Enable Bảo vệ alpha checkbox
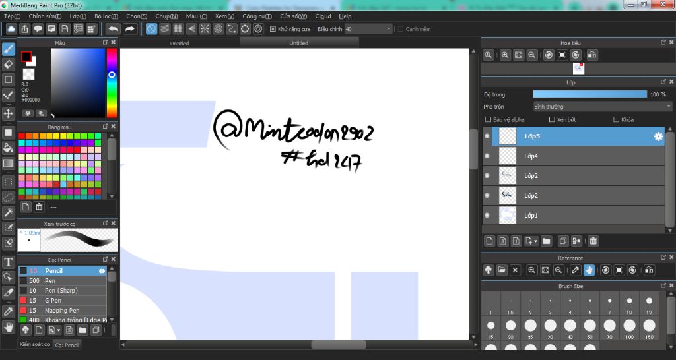Screen dimensions: 676x360 488,119
